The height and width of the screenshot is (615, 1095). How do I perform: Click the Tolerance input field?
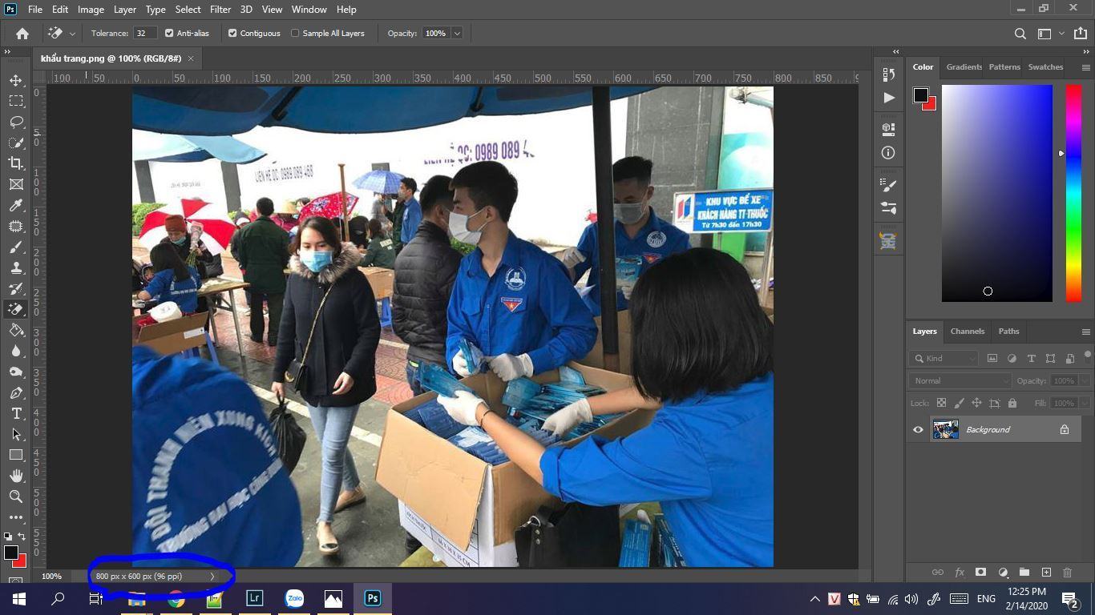point(144,34)
